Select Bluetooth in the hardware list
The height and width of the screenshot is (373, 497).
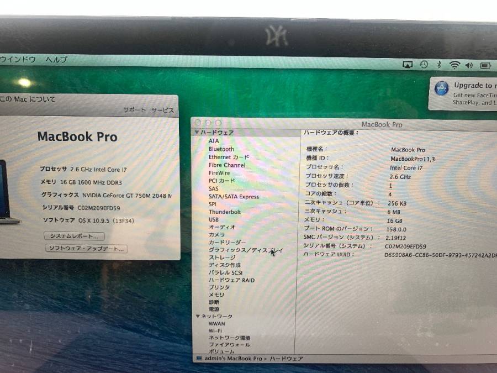click(x=221, y=149)
